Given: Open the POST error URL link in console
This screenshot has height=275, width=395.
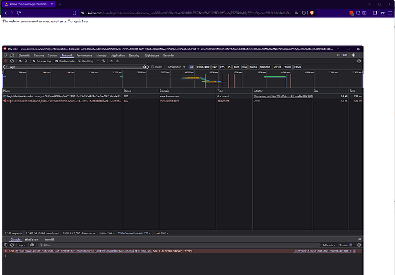Looking at the screenshot, I should (x=84, y=251).
